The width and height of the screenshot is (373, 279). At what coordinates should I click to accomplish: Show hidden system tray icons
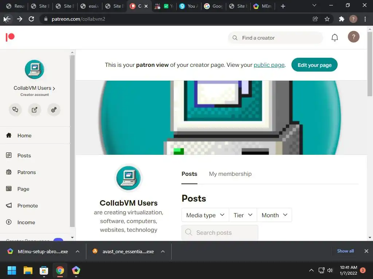(311, 270)
